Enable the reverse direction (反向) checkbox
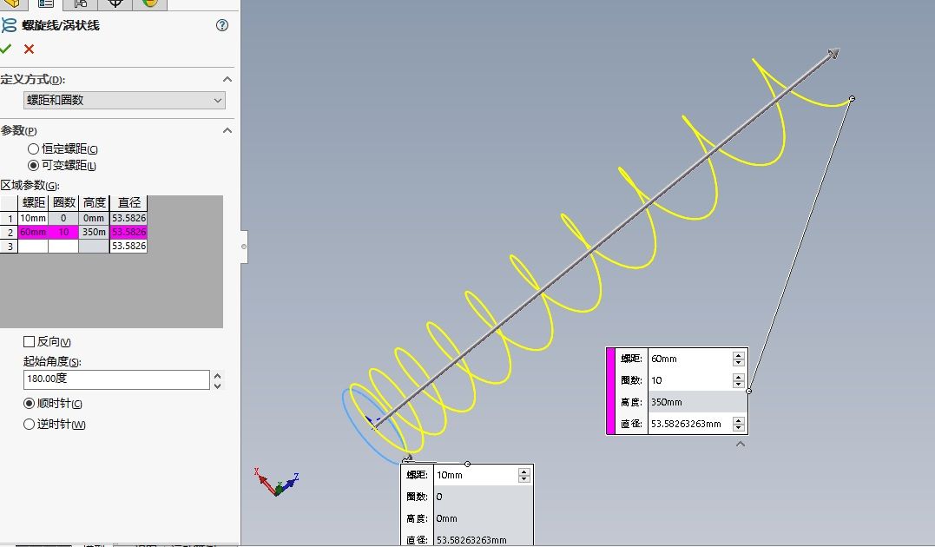 30,342
